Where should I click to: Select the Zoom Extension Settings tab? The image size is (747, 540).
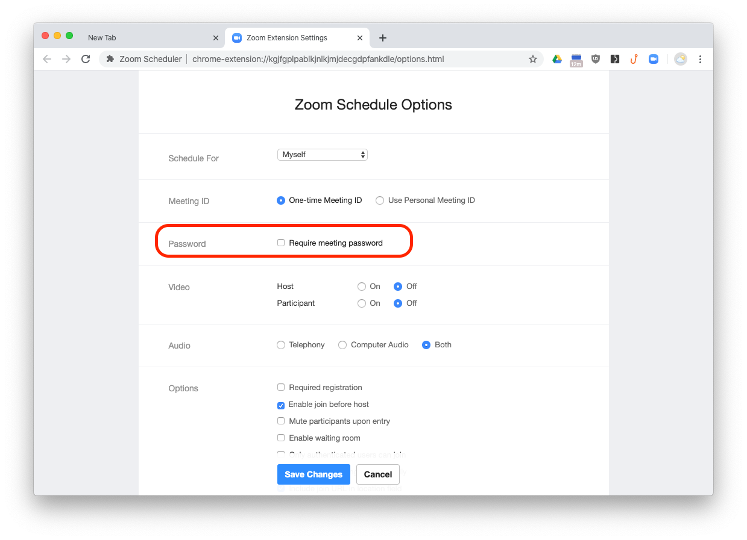297,37
